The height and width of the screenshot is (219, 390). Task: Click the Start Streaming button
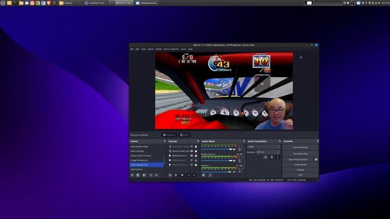[x=300, y=147]
